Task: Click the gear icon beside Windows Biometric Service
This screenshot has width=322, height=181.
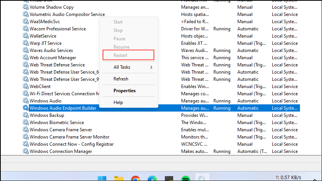Action: pyautogui.click(x=25, y=122)
